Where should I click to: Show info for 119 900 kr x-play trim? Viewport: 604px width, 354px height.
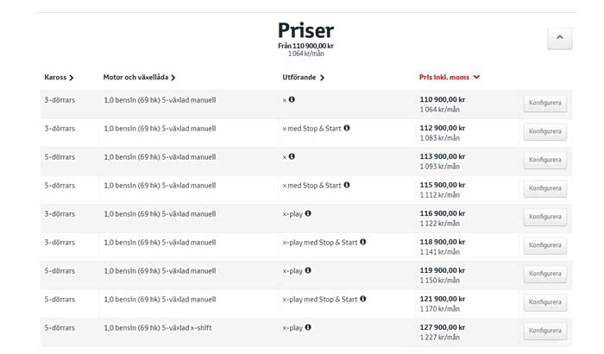point(308,270)
